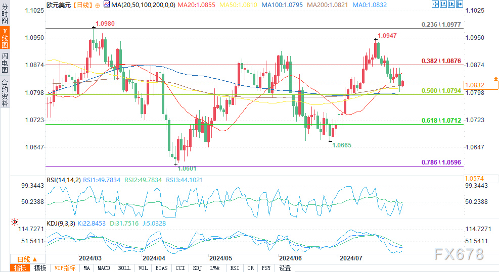The height and width of the screenshot is (272, 499).
Task: Open 合约资料 in the sidebar
Action: (5, 92)
